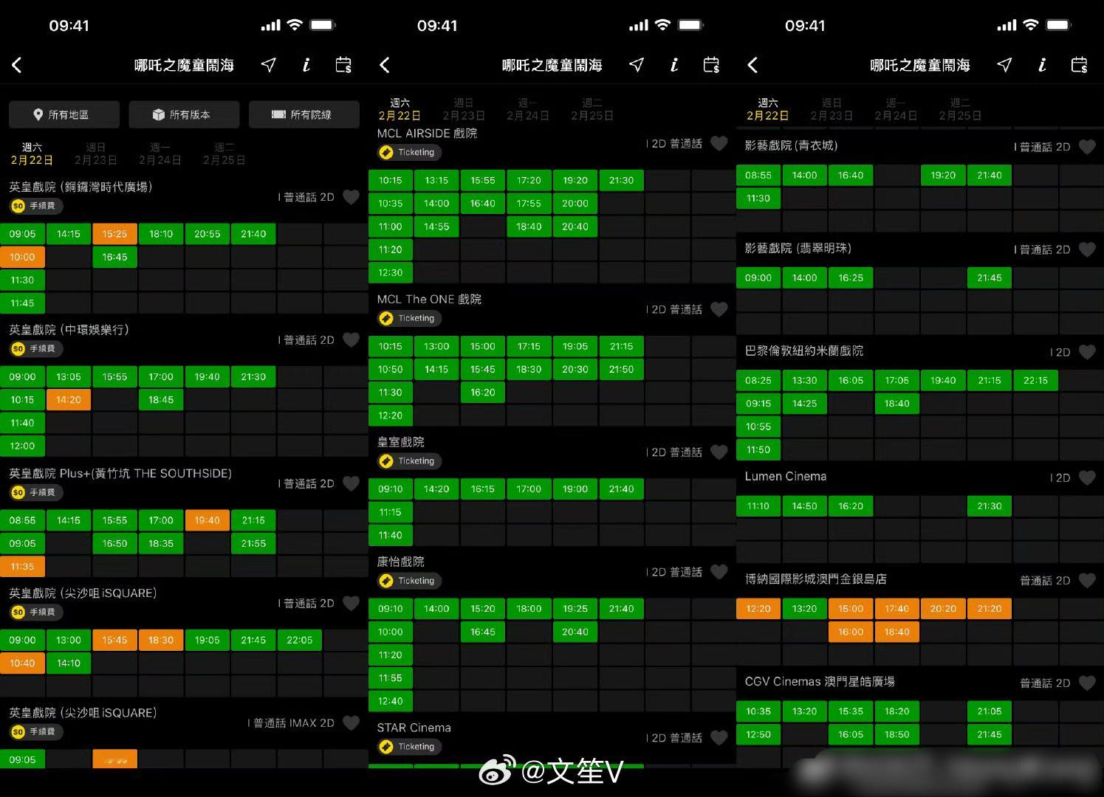This screenshot has width=1104, height=797.
Task: Open the movie info icon in the left screen
Action: pos(306,65)
